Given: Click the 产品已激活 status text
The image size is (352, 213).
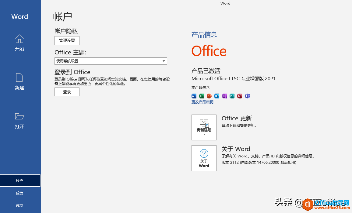Looking at the screenshot, I should click(x=206, y=71).
